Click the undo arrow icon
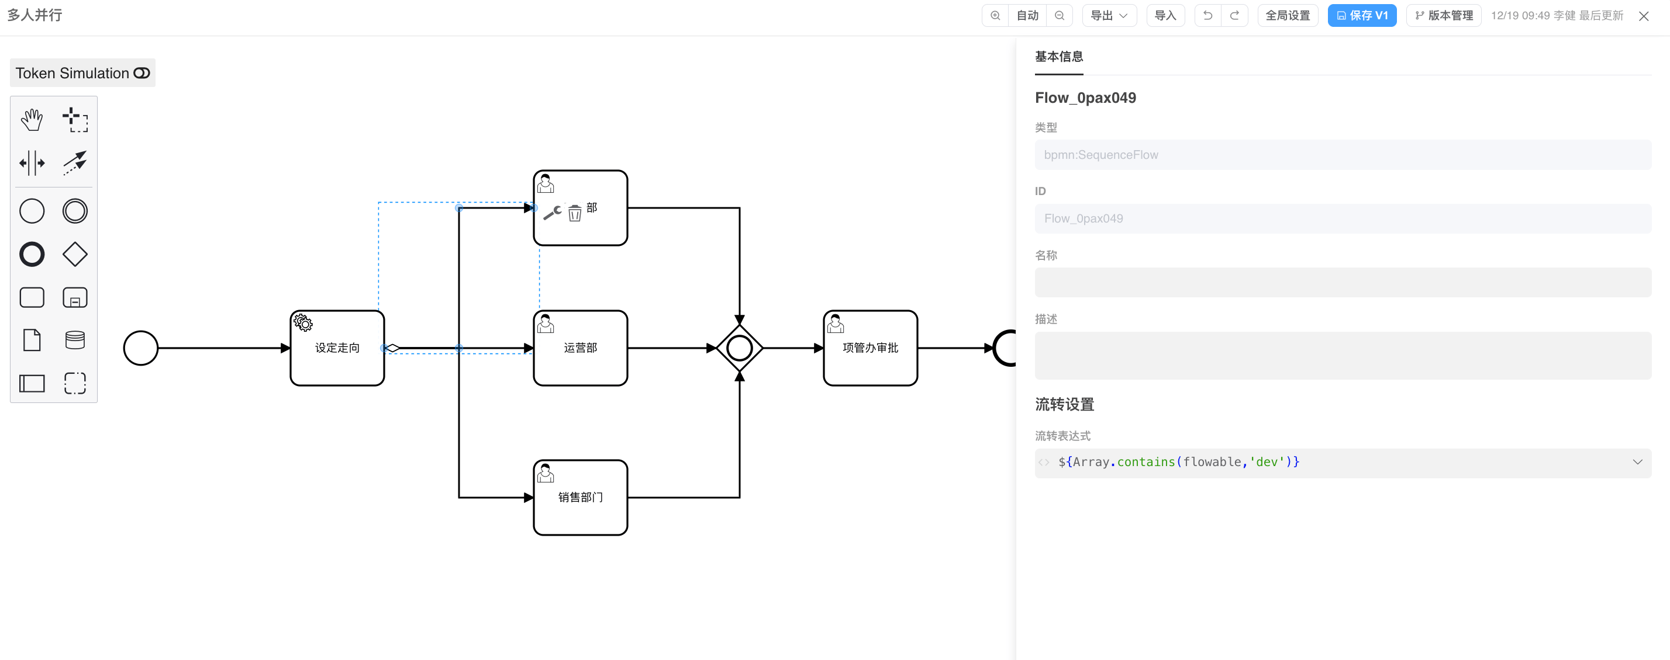The image size is (1670, 660). tap(1207, 16)
